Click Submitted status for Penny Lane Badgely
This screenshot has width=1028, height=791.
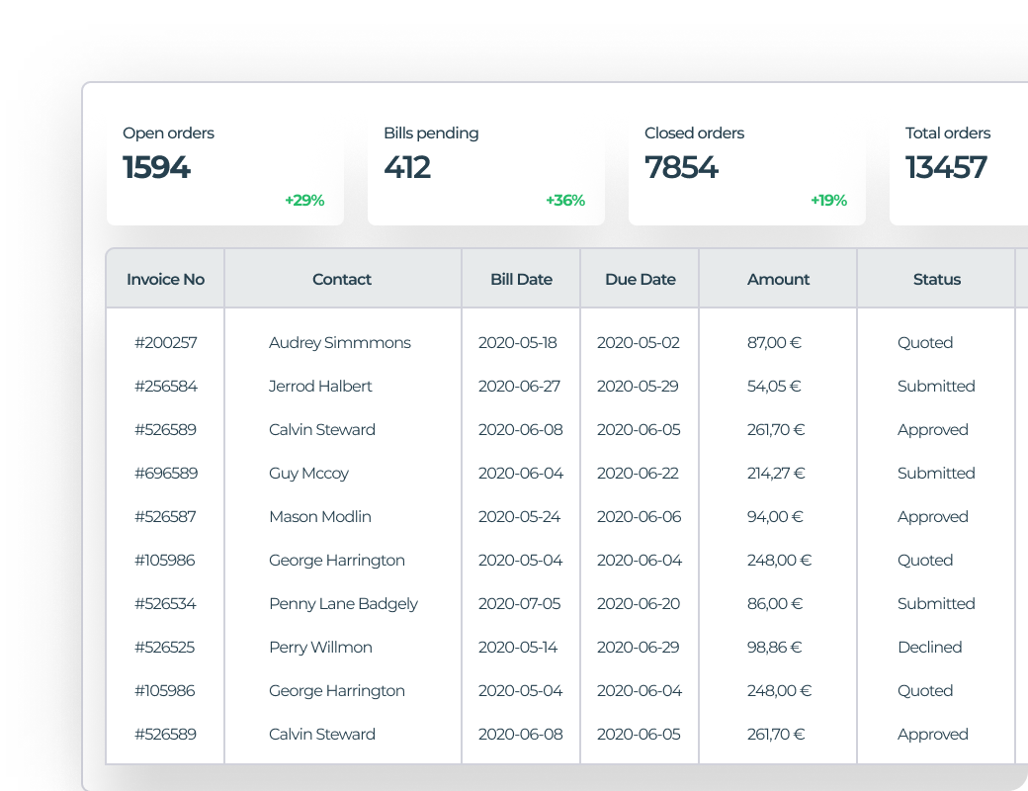click(x=936, y=603)
